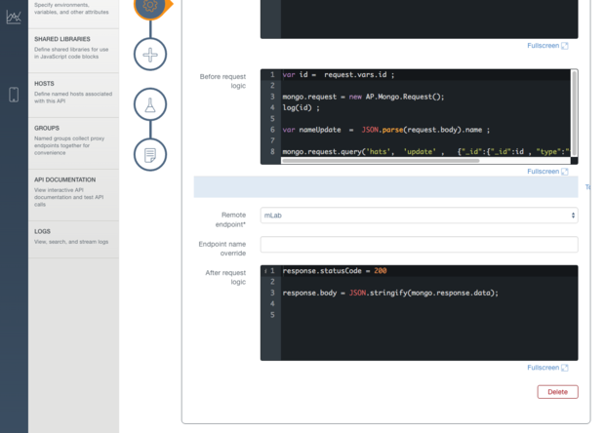Open Before request logic editor Fullscreen
This screenshot has height=433, width=605.
pyautogui.click(x=547, y=172)
